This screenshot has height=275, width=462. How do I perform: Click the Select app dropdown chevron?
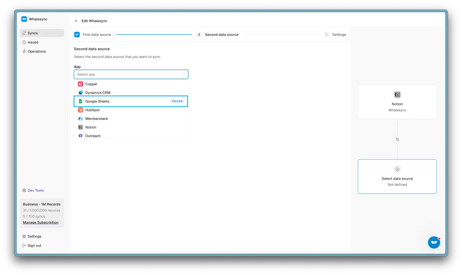[x=183, y=74]
